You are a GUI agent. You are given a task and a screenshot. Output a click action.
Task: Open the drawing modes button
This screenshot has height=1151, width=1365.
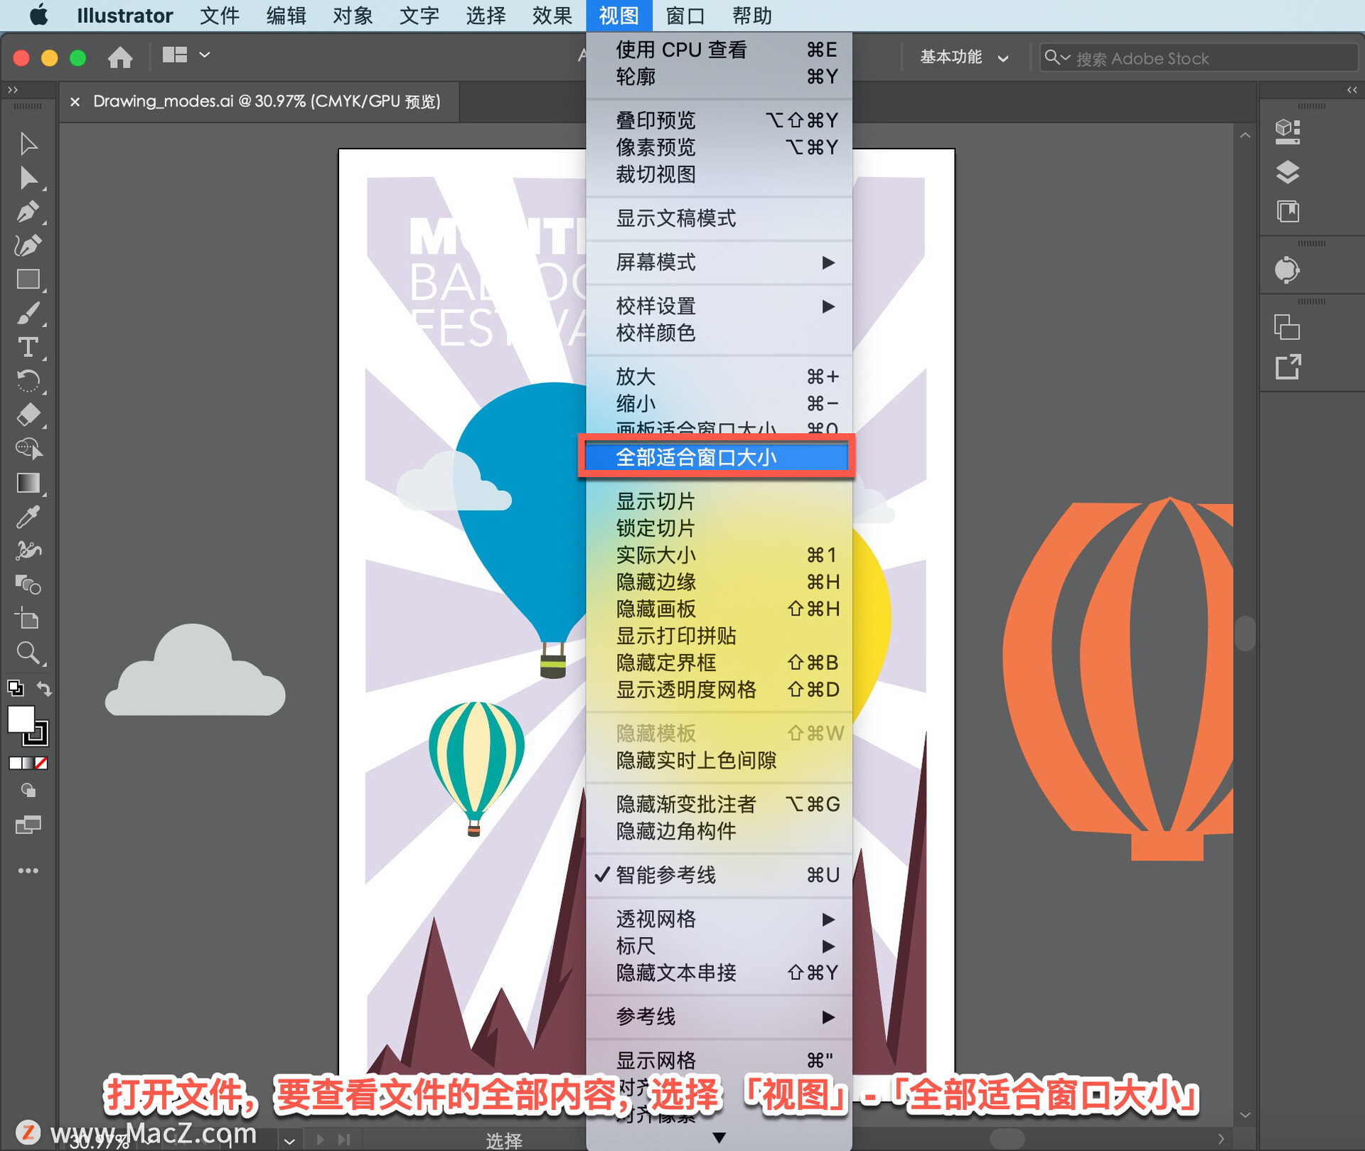pos(28,791)
